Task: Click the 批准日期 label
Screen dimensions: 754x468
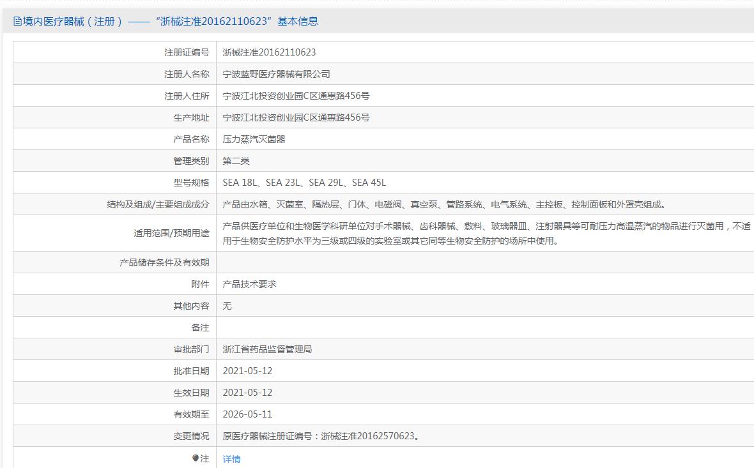Action: (x=192, y=371)
